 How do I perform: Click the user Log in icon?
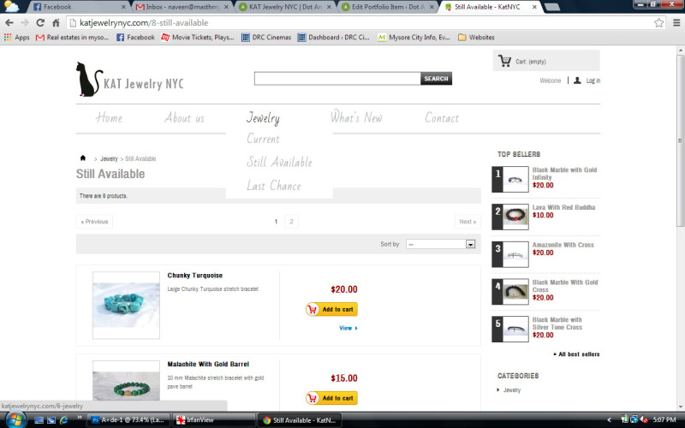click(577, 80)
